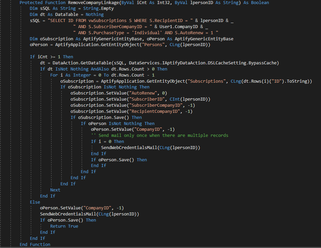The width and height of the screenshot is (321, 248).
Task: Click the 'End Function' line
Action: pyautogui.click(x=35, y=245)
